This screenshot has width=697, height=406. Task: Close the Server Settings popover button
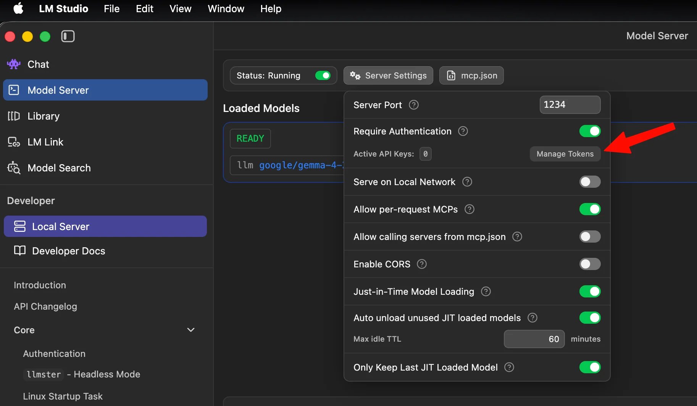388,75
